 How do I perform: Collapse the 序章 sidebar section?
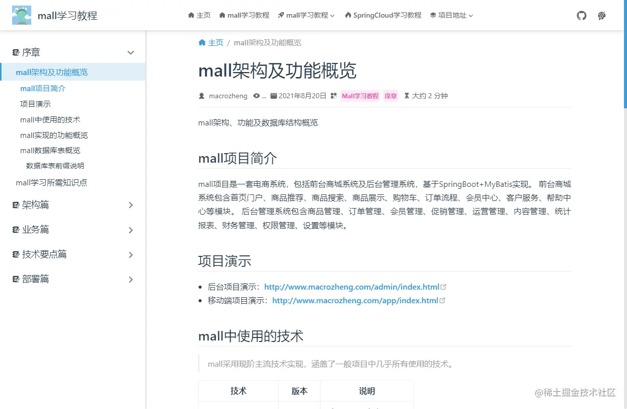click(73, 52)
